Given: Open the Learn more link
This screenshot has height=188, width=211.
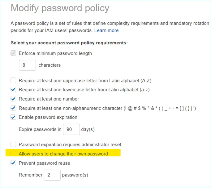Looking at the screenshot, I should point(106,30).
